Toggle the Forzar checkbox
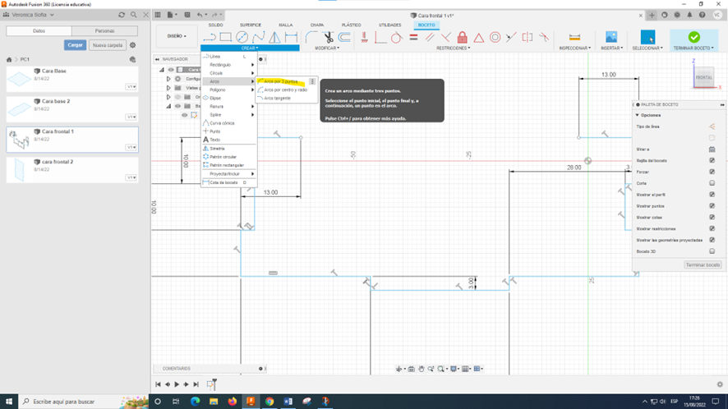This screenshot has width=728, height=409. pos(712,172)
